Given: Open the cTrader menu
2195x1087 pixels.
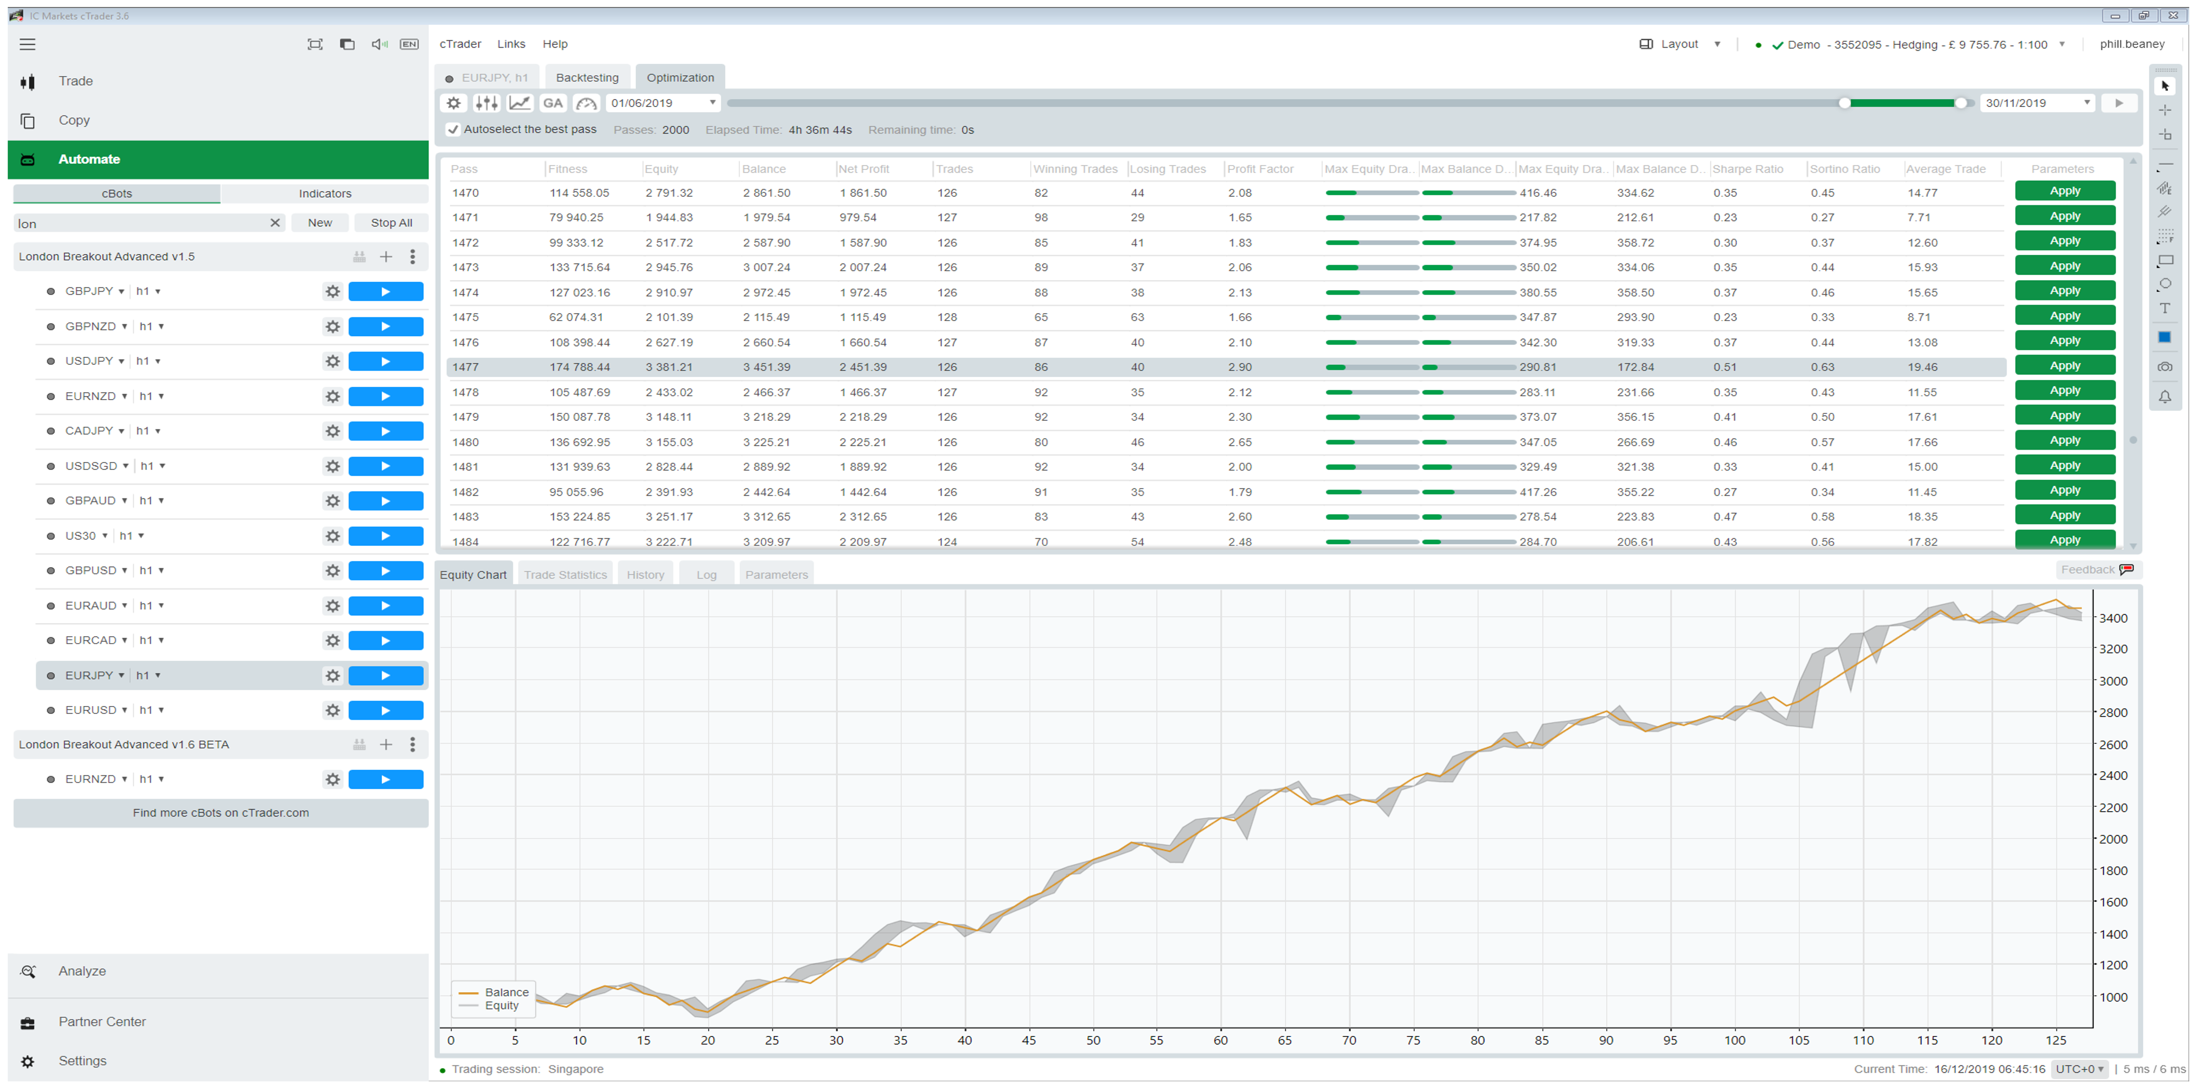Looking at the screenshot, I should click(x=460, y=44).
